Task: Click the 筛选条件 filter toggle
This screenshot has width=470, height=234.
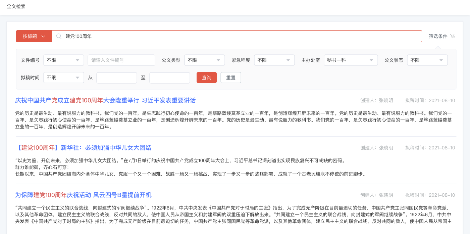Action: point(438,36)
